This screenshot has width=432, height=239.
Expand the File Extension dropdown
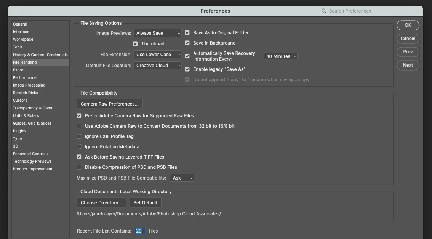point(157,55)
